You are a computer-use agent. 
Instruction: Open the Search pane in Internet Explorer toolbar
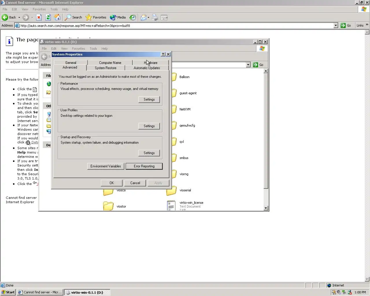pyautogui.click(x=73, y=17)
